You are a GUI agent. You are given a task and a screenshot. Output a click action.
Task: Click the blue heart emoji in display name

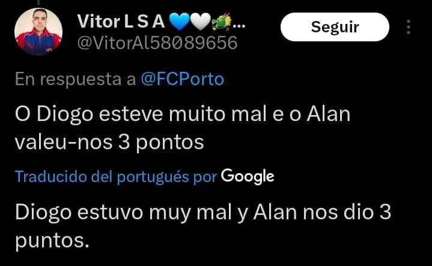pyautogui.click(x=179, y=22)
